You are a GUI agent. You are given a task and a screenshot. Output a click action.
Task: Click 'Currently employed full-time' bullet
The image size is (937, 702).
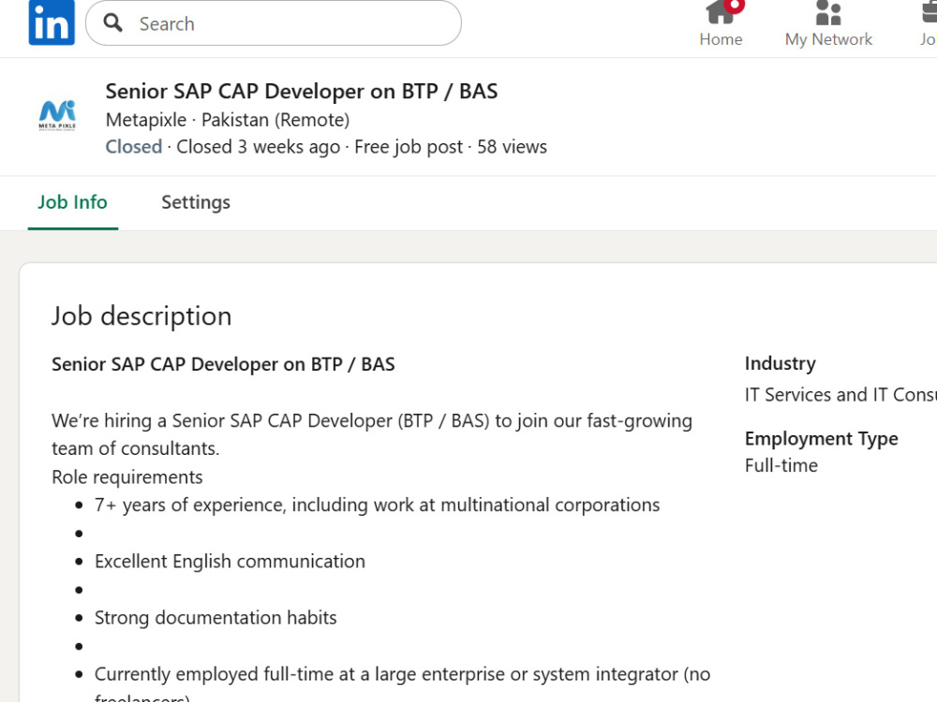pyautogui.click(x=402, y=685)
